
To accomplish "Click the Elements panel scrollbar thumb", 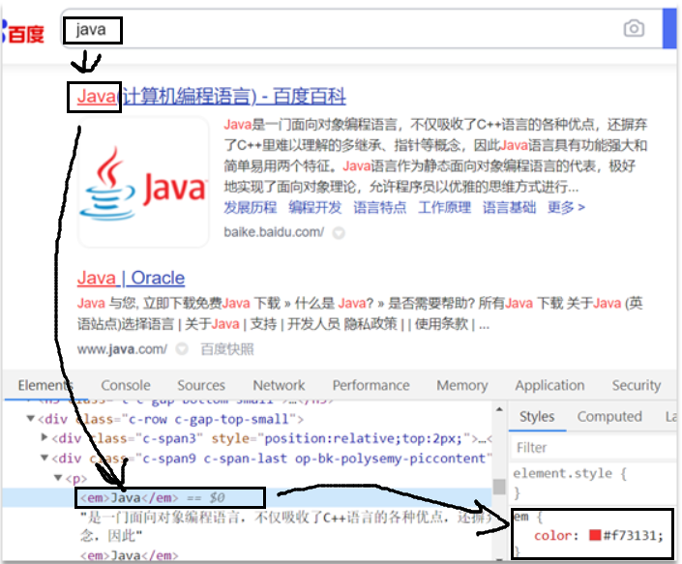I will click(x=499, y=487).
